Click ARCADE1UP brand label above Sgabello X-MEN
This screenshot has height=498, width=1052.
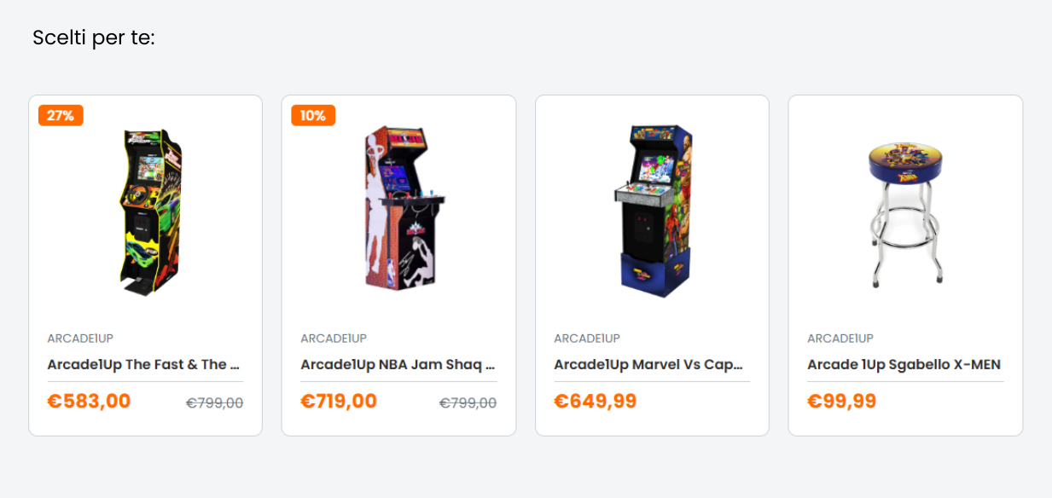[840, 339]
